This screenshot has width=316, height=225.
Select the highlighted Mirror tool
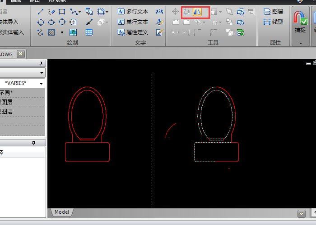pyautogui.click(x=197, y=12)
